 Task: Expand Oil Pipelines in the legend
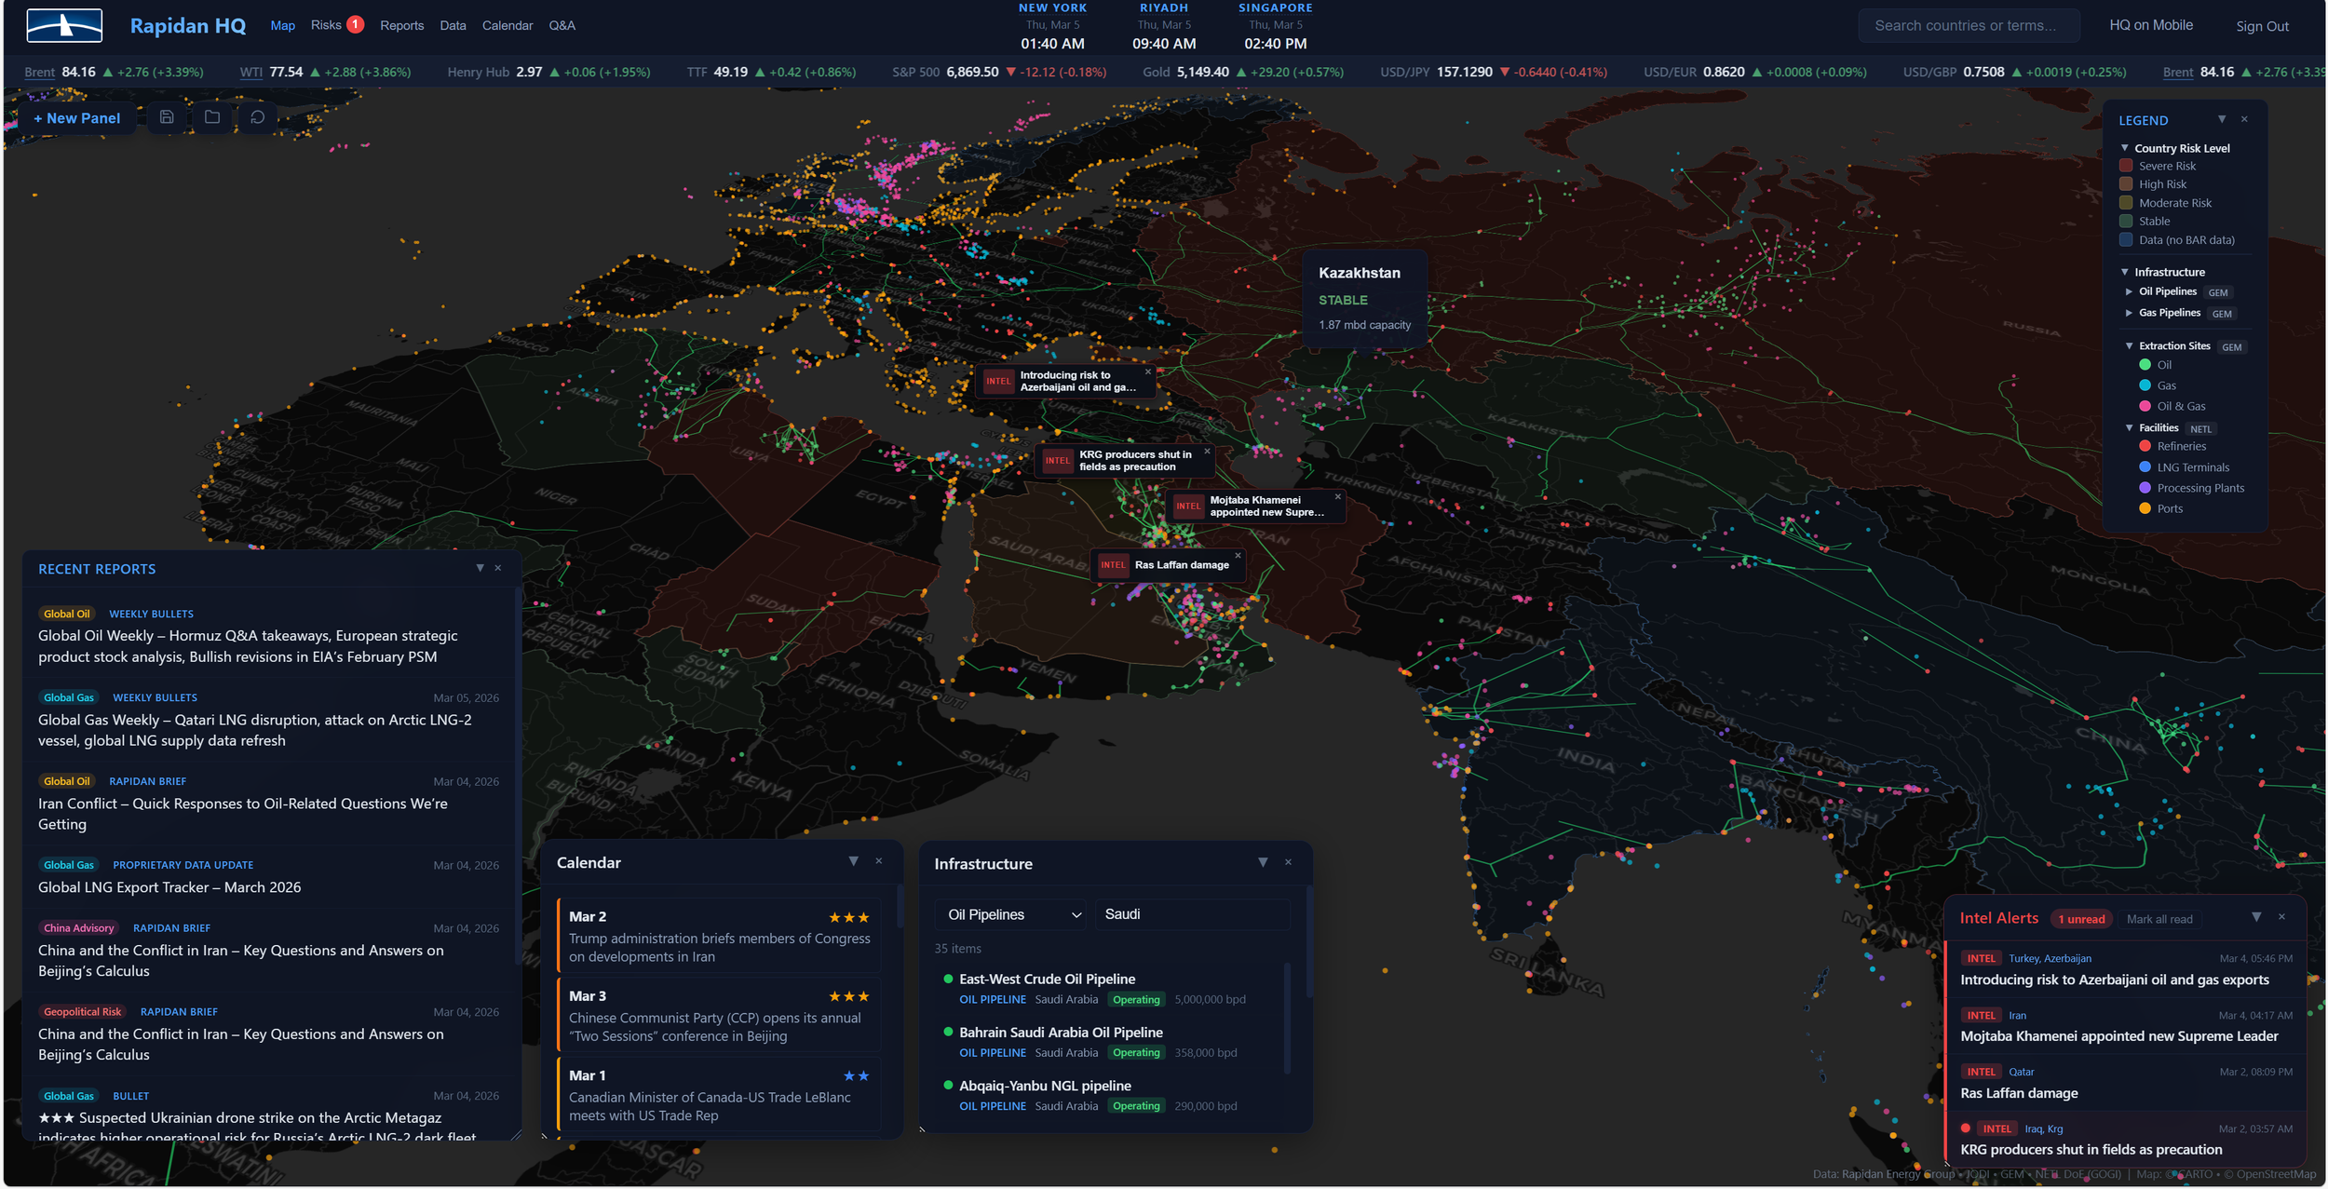pyautogui.click(x=2129, y=291)
